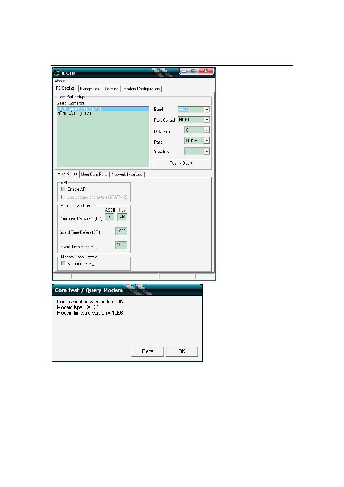Screen dimensions: 344x487
Task: Click the Modem type = XB24 text
Action: pos(78,307)
